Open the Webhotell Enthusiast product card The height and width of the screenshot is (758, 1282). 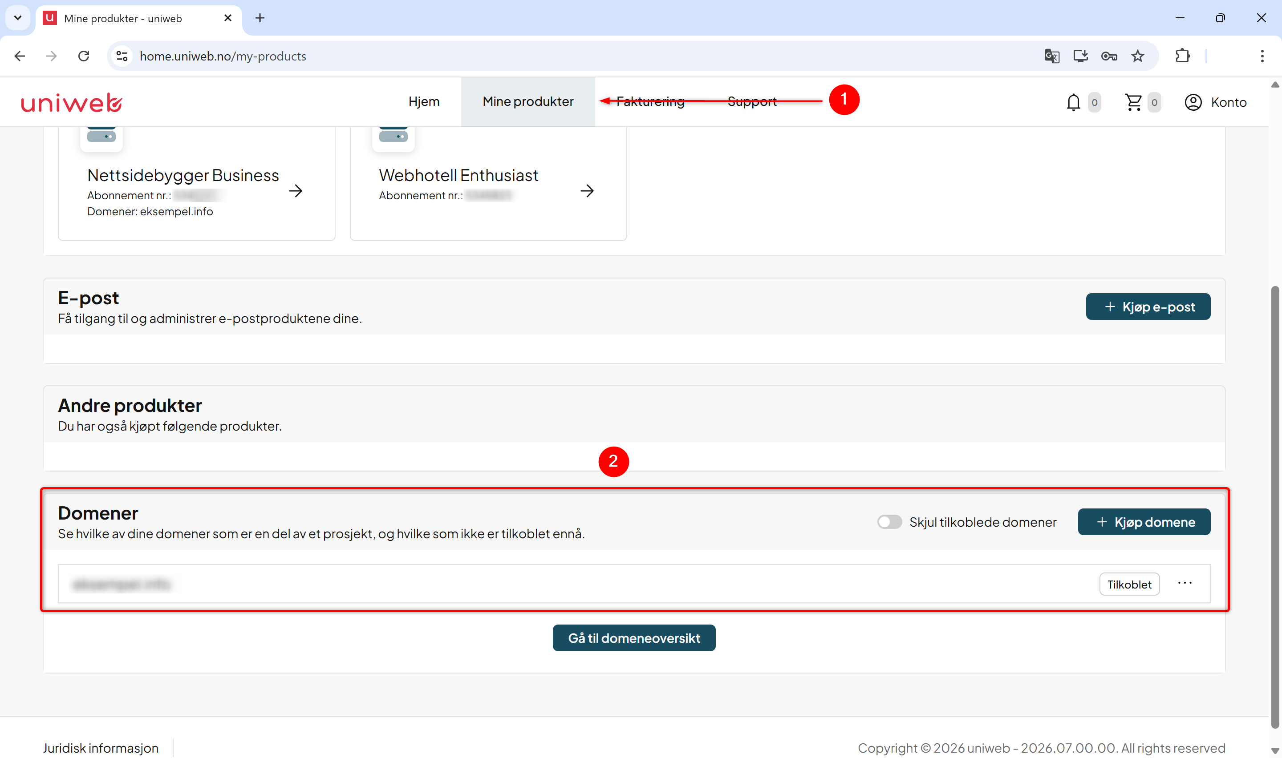point(488,183)
